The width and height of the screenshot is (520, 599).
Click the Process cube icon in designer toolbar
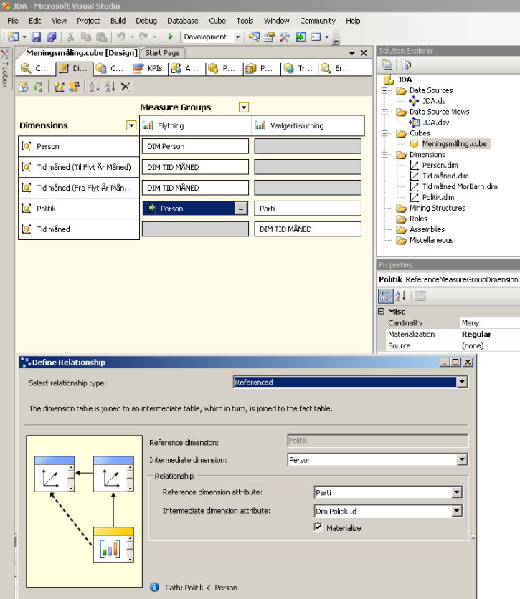pos(24,87)
